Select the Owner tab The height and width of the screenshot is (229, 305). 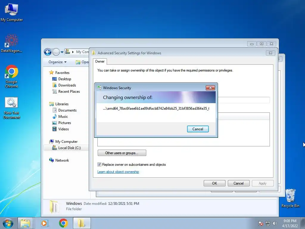[x=100, y=61]
